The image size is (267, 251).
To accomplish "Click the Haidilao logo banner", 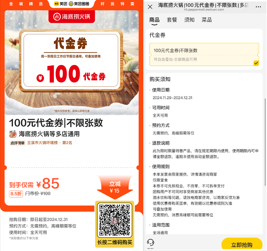I will tap(71, 17).
